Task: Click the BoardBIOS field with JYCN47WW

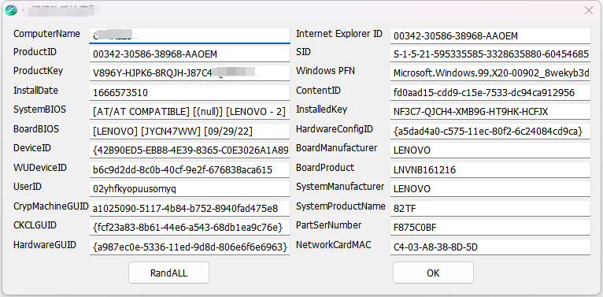Action: (190, 132)
